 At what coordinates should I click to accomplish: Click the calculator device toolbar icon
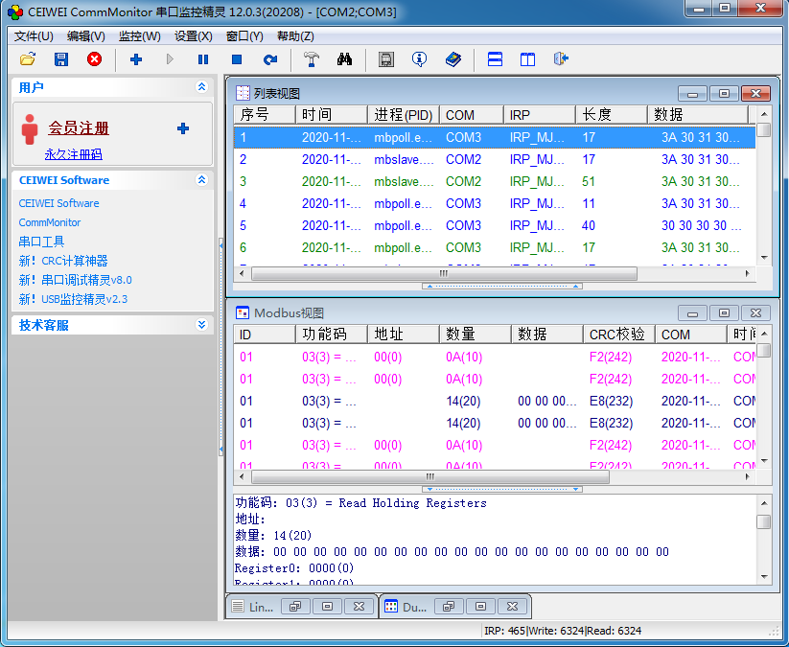(x=386, y=59)
